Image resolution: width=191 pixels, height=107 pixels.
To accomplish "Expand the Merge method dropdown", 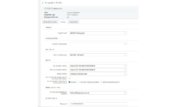I will pos(125,74).
